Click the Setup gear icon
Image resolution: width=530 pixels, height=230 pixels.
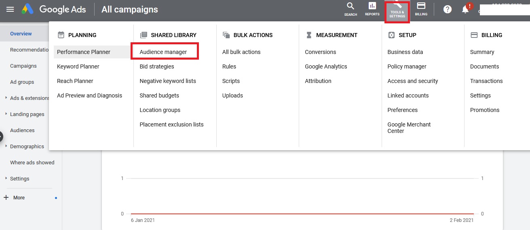click(391, 35)
